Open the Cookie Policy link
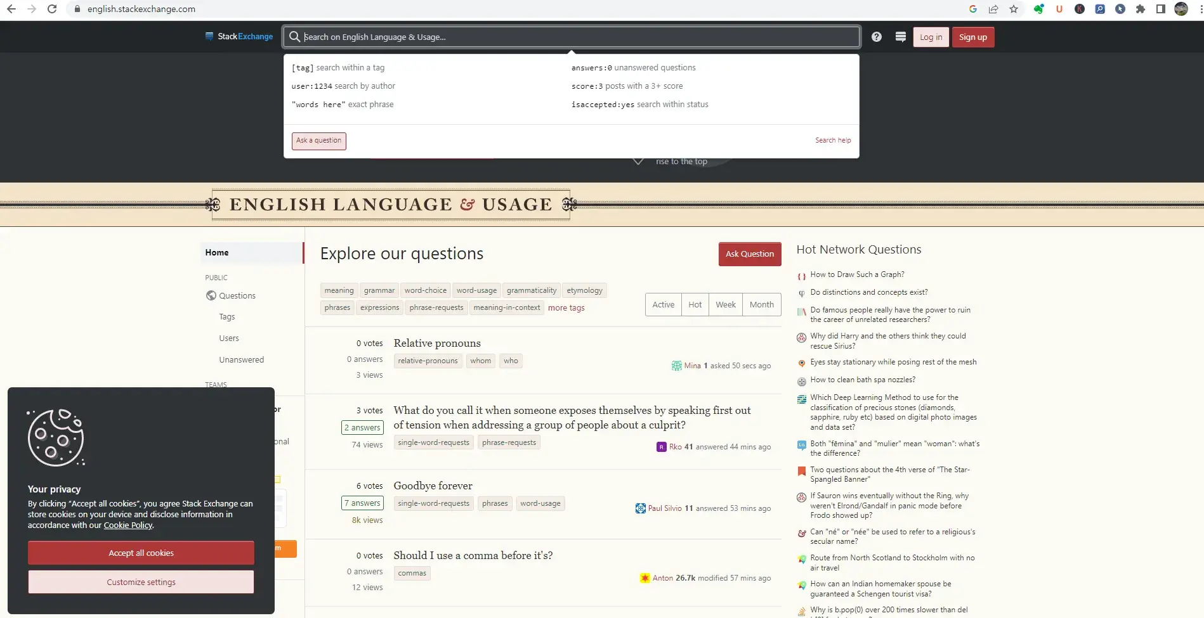 point(128,525)
